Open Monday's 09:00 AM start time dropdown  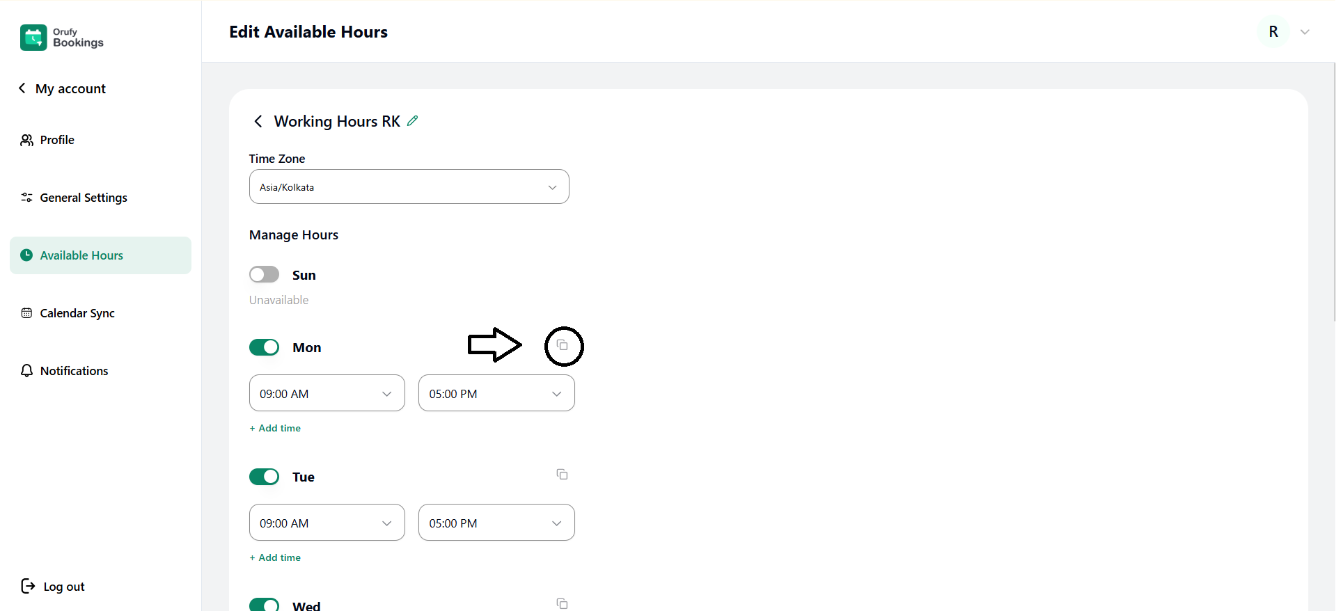(x=327, y=394)
